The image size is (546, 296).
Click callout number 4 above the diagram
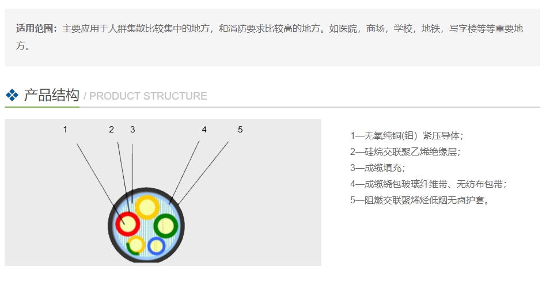point(204,130)
